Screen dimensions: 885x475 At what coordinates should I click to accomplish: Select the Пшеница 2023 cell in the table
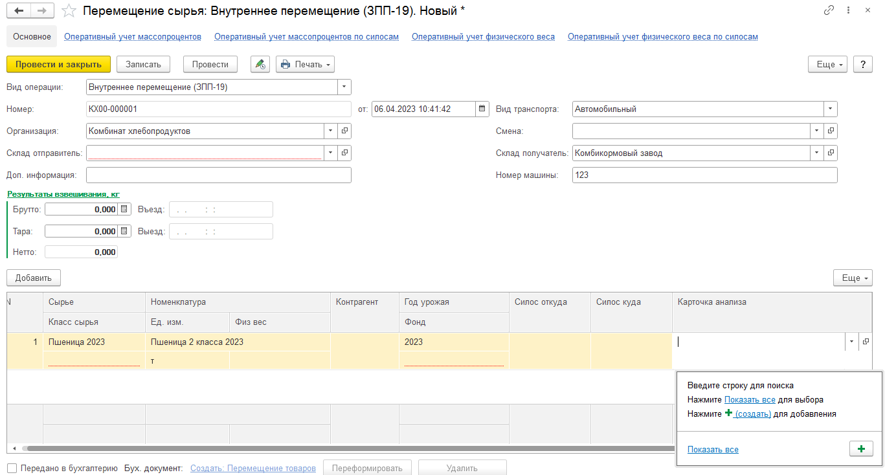click(x=94, y=342)
